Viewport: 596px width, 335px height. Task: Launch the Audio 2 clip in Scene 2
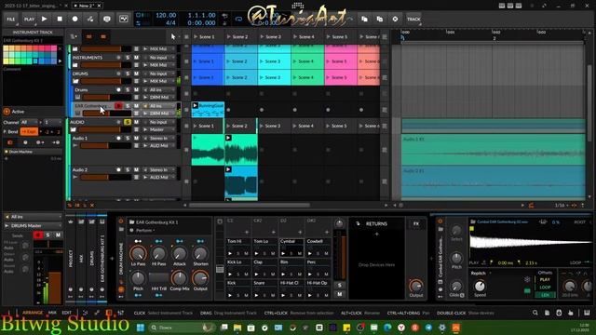click(228, 169)
